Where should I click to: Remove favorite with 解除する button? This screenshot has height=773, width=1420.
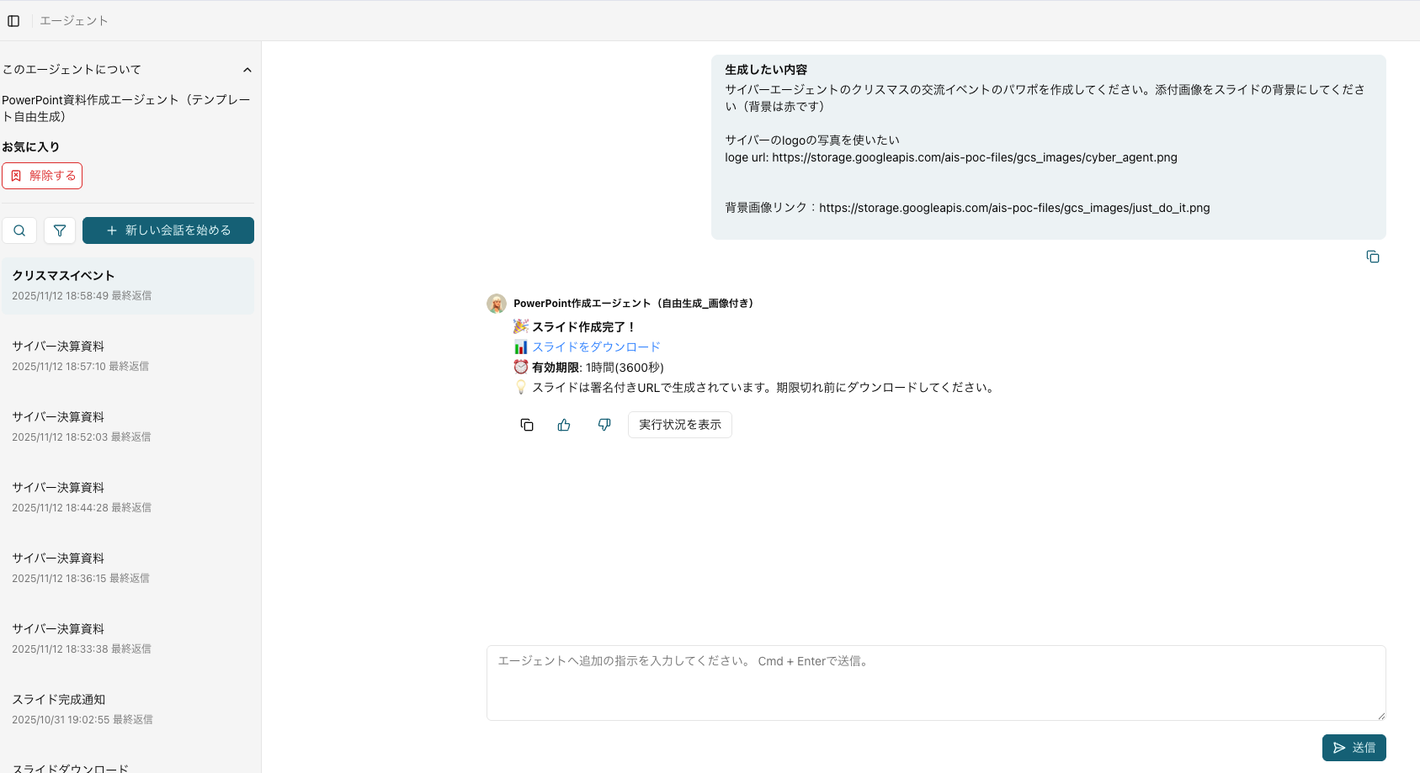(42, 176)
